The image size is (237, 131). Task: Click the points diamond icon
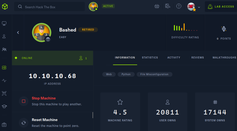tap(224, 29)
